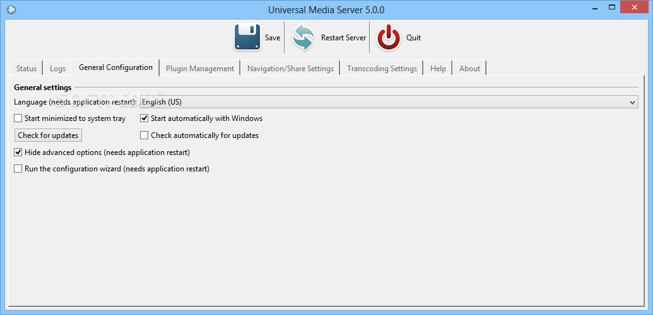Click the Quit label
Screen dimensions: 653x315
pyautogui.click(x=413, y=38)
